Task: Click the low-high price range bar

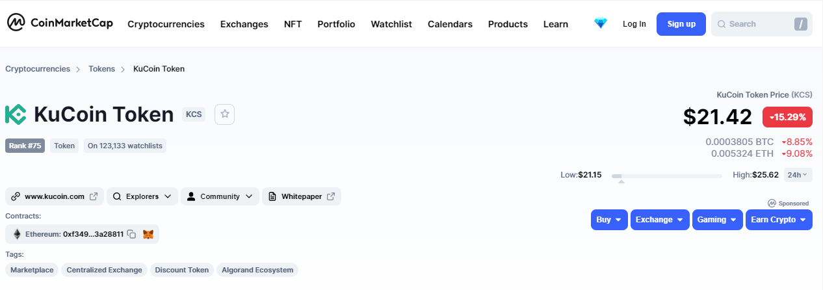Action: coord(666,176)
